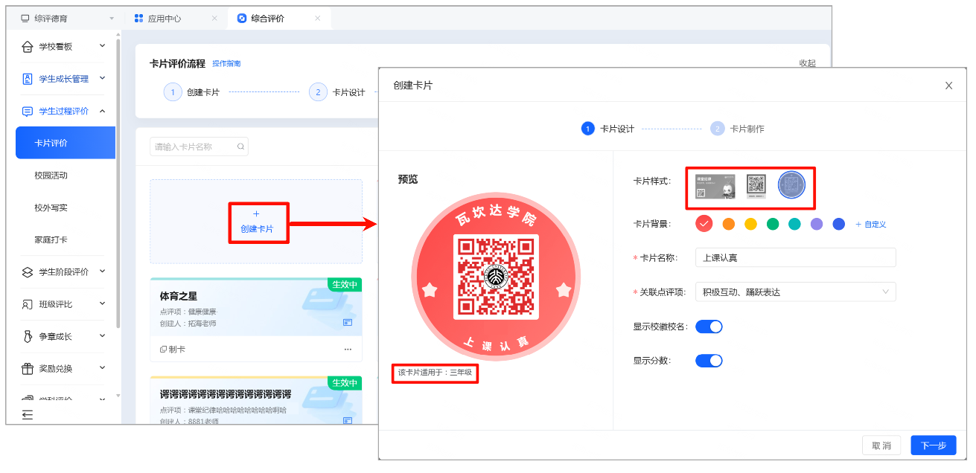Expand the 学生成长管理 menu chevron
Screen dimensions: 976x473
point(102,78)
